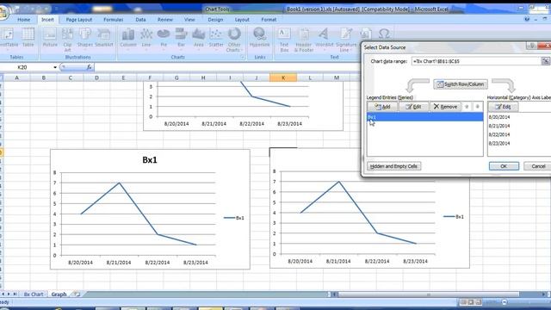551x310 pixels.
Task: Open the Column chart gallery
Action: [128, 40]
